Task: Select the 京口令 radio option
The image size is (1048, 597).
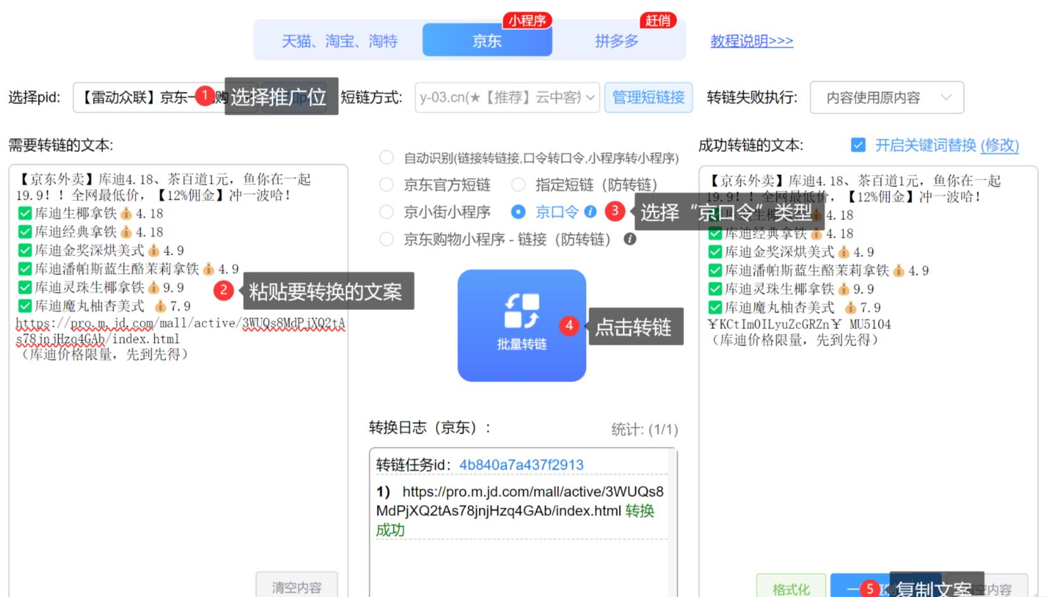Action: (518, 212)
